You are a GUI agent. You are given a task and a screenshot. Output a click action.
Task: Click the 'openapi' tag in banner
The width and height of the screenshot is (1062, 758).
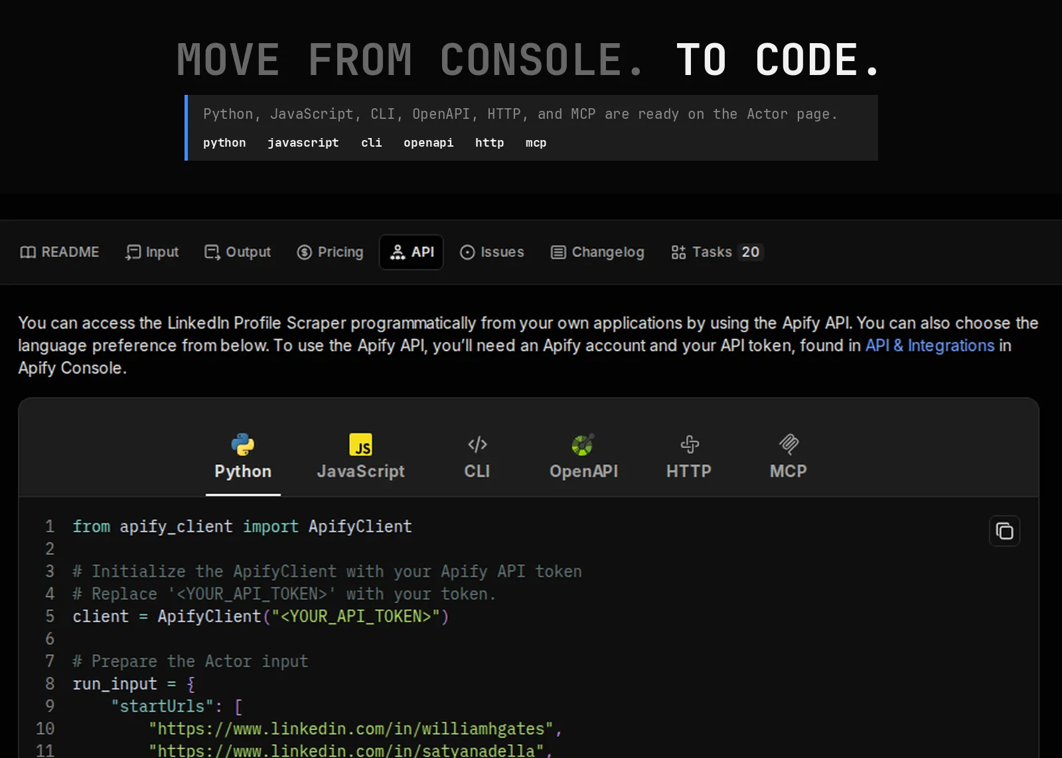[x=429, y=143]
